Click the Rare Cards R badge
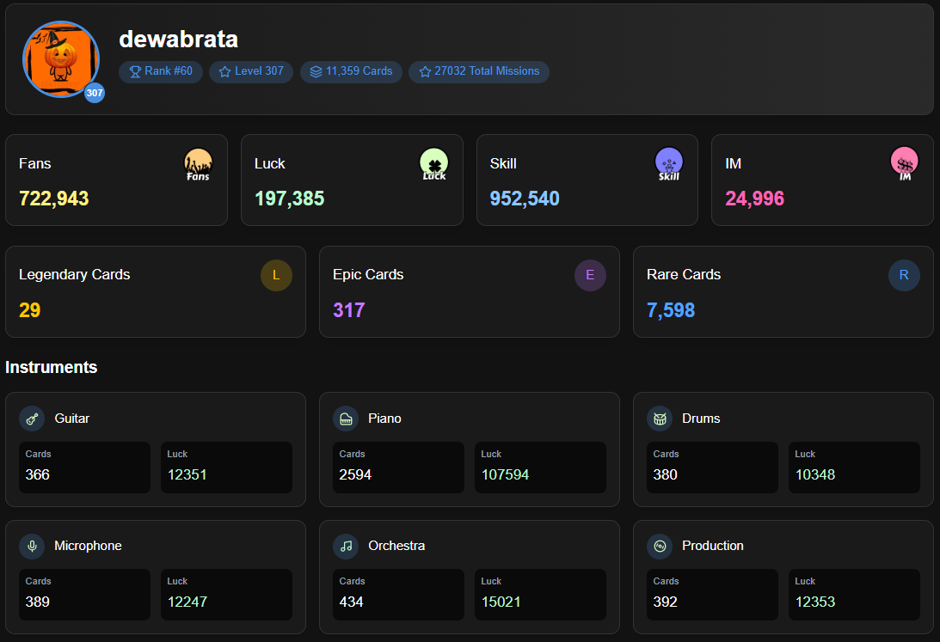Screen dimensions: 940x642 click(x=904, y=275)
